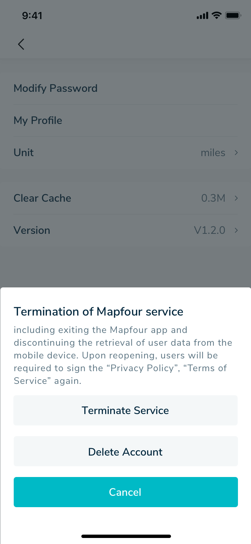This screenshot has width=251, height=544.
Task: Click the V1.2.0 version number
Action: point(210,230)
